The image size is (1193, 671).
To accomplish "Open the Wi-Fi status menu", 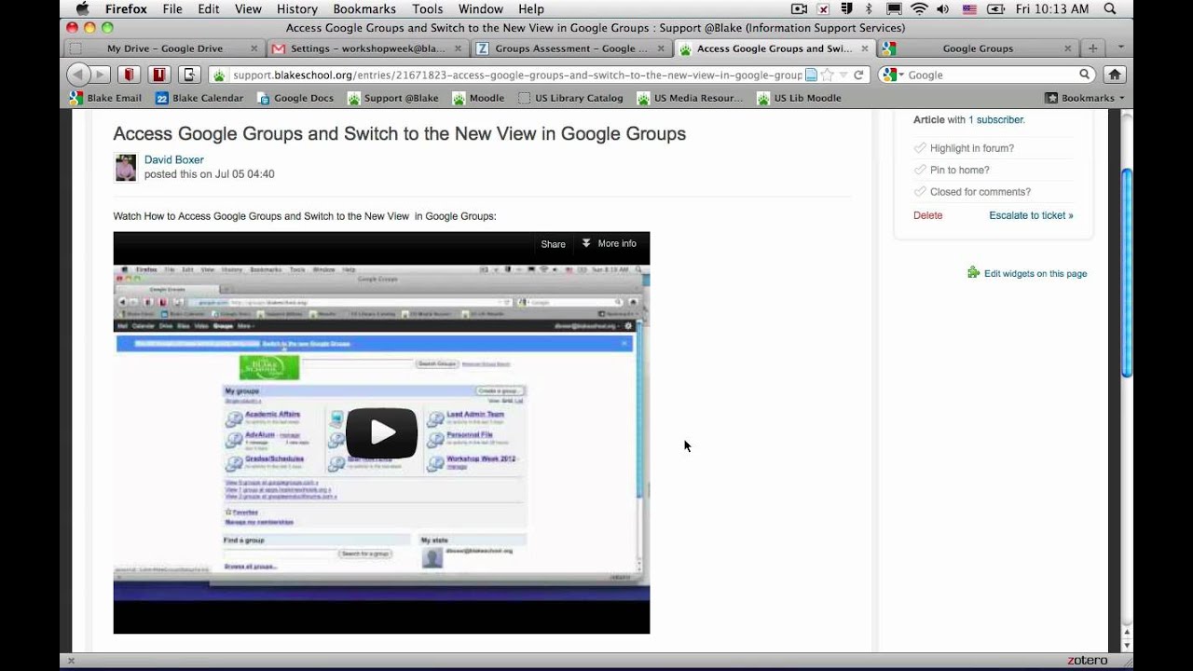I will [919, 9].
